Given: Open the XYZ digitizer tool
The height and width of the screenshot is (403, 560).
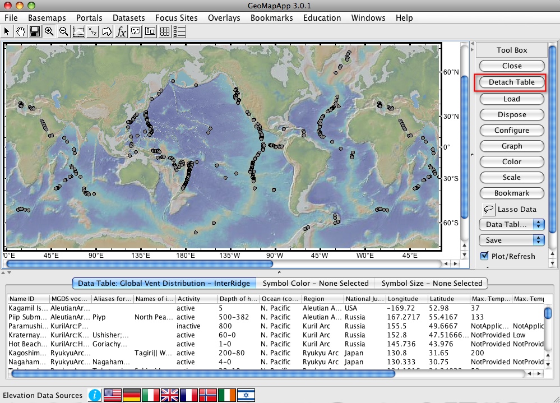Looking at the screenshot, I should (91, 31).
